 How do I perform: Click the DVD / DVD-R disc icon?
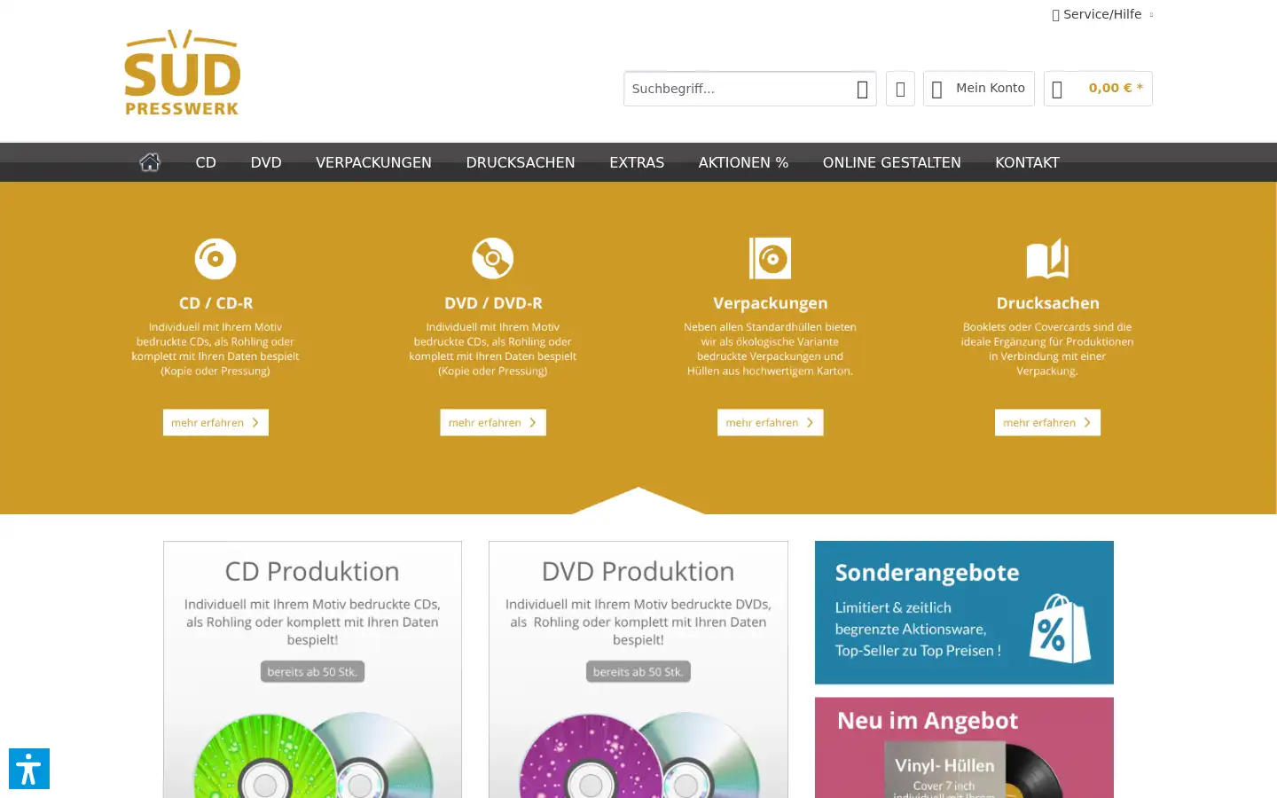point(493,259)
